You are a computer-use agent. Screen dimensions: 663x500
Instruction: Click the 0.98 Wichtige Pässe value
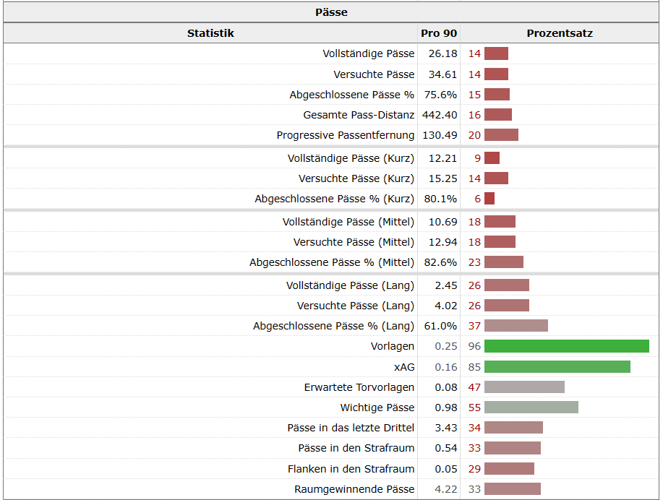pos(446,408)
